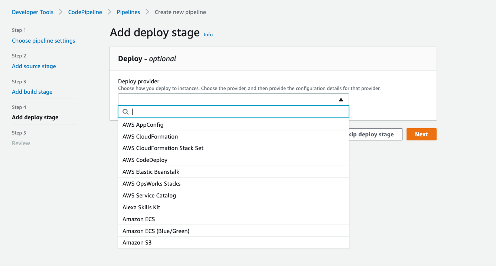The width and height of the screenshot is (496, 266).
Task: Click the Deploy - optional section header
Action: point(147,59)
